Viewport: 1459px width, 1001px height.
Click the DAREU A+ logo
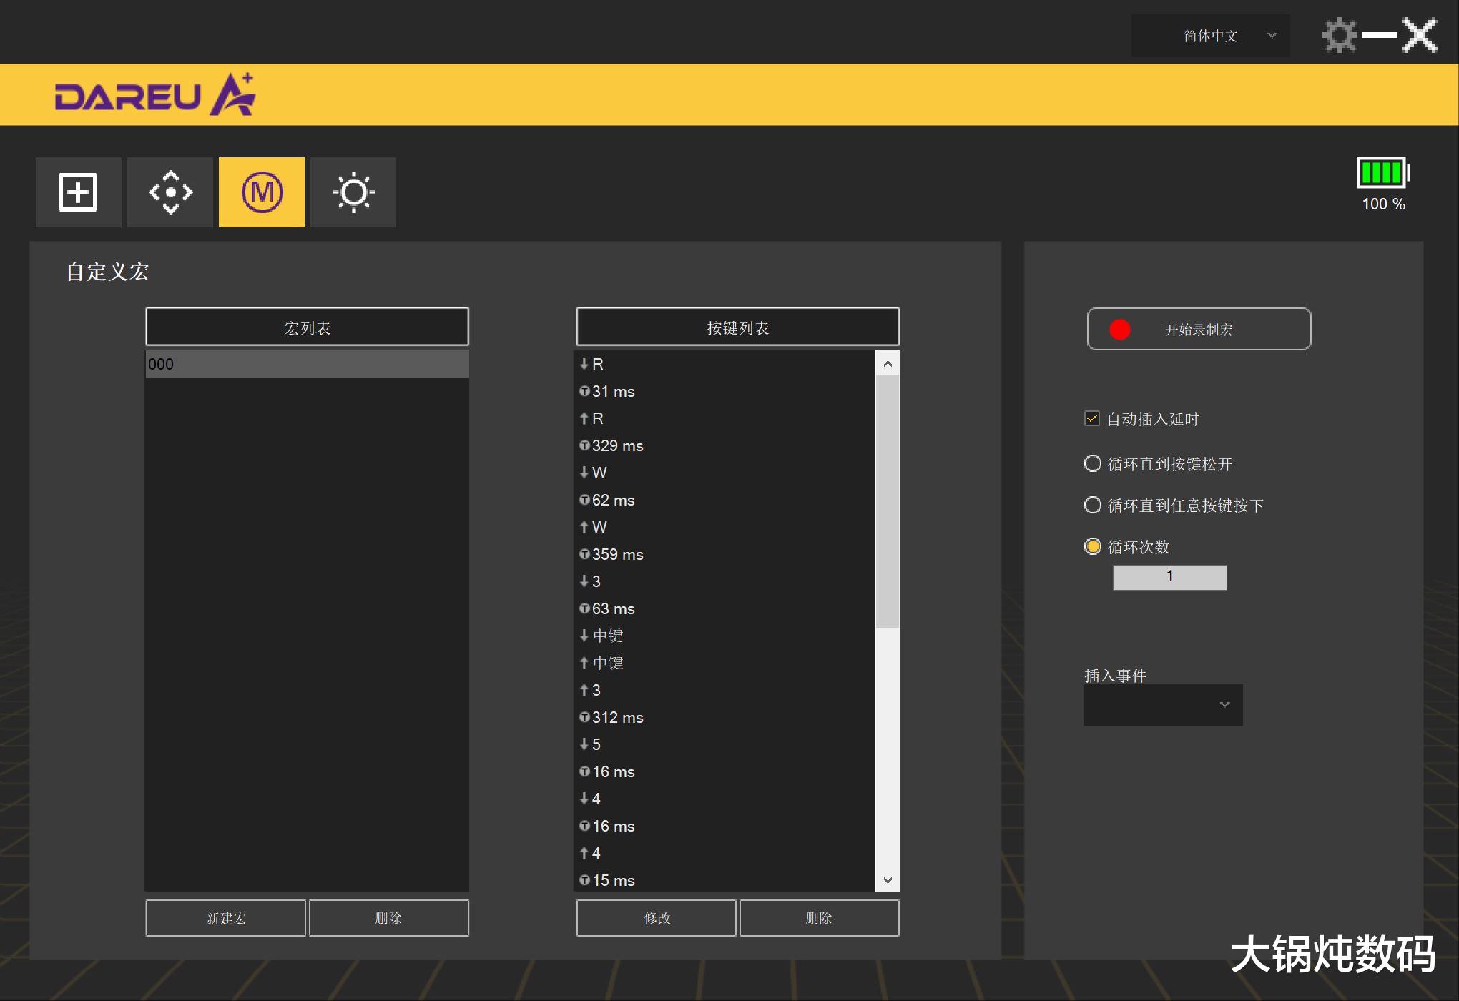(154, 95)
